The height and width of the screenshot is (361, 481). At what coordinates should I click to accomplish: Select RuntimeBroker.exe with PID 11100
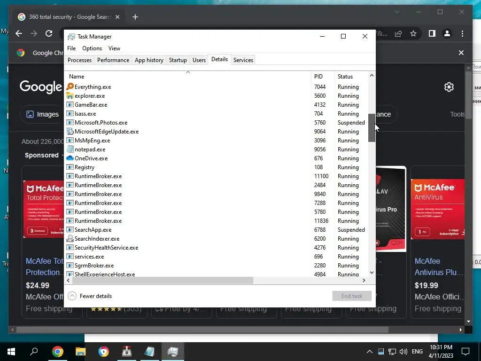click(216, 176)
